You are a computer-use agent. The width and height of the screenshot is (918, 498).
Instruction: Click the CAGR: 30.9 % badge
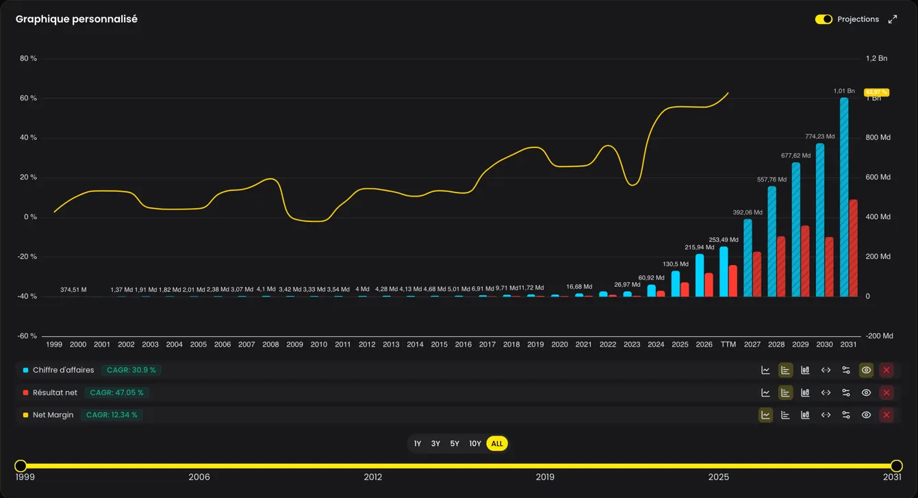coord(131,370)
